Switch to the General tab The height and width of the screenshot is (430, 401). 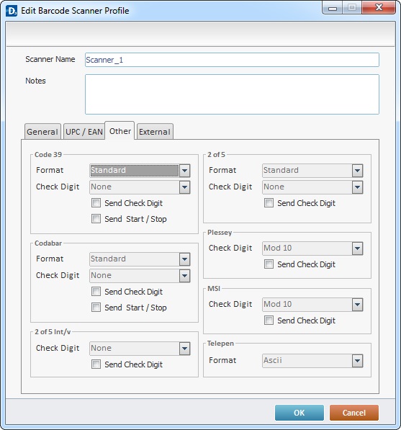click(42, 132)
